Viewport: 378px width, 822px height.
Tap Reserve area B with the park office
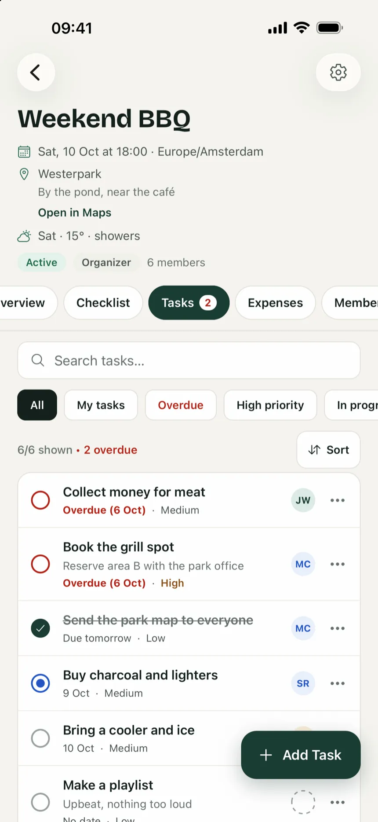(x=153, y=566)
